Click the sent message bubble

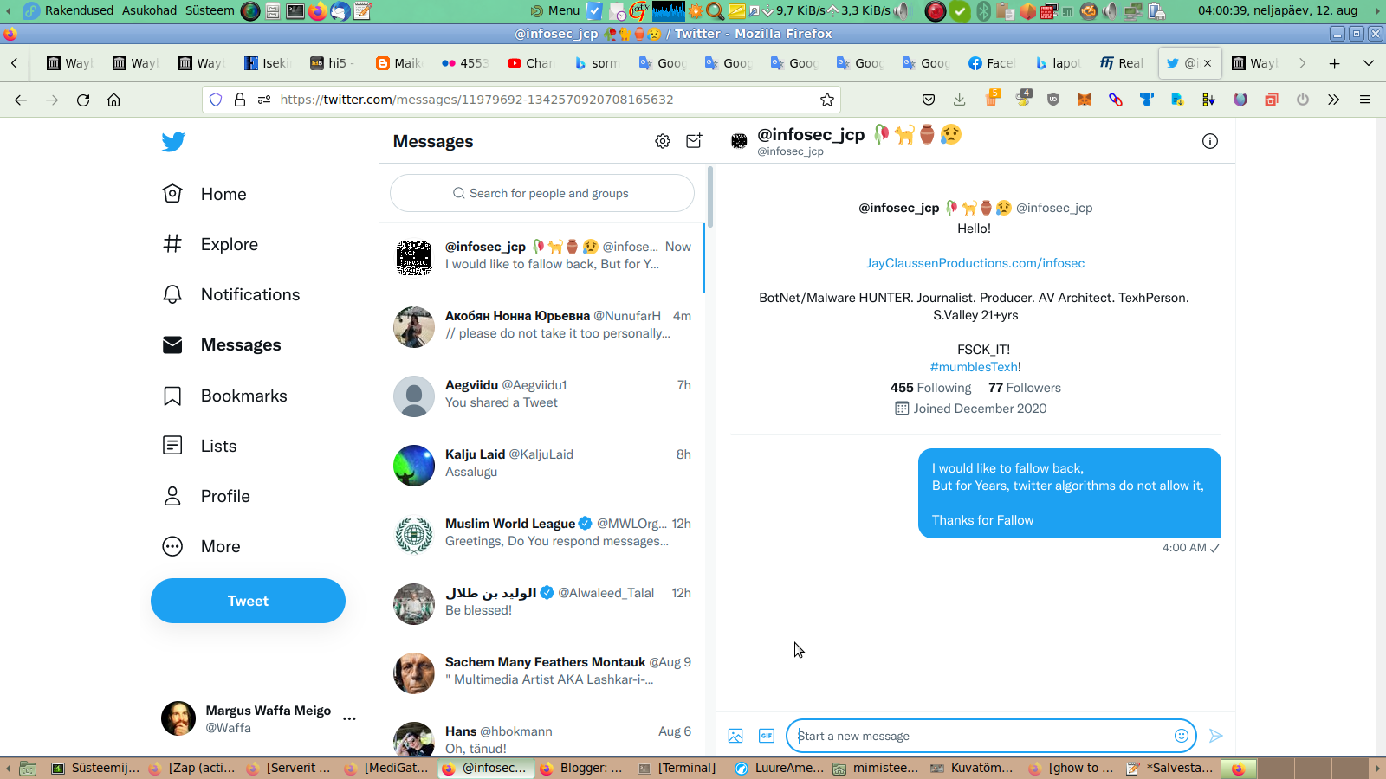(1070, 493)
